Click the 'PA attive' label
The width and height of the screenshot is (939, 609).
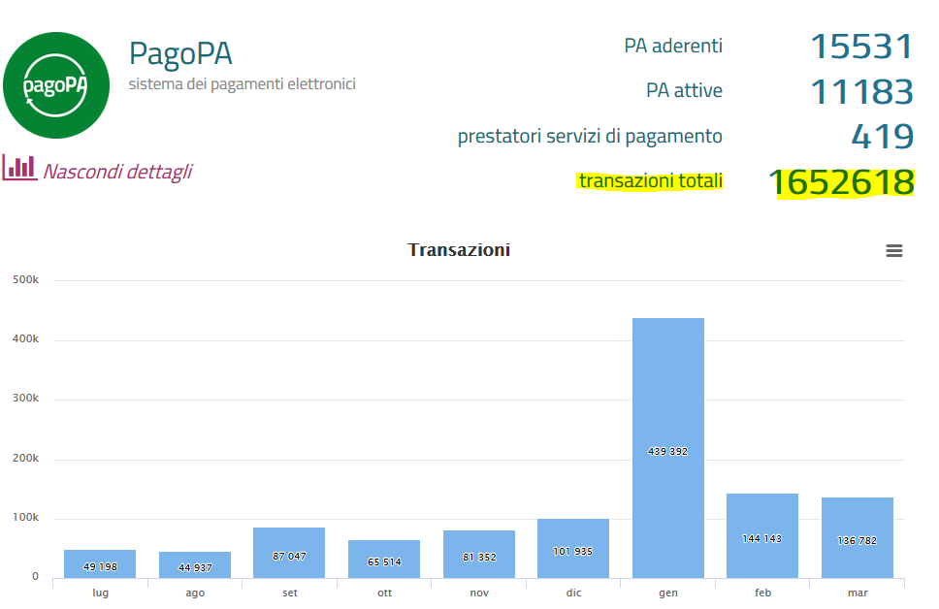[x=684, y=90]
